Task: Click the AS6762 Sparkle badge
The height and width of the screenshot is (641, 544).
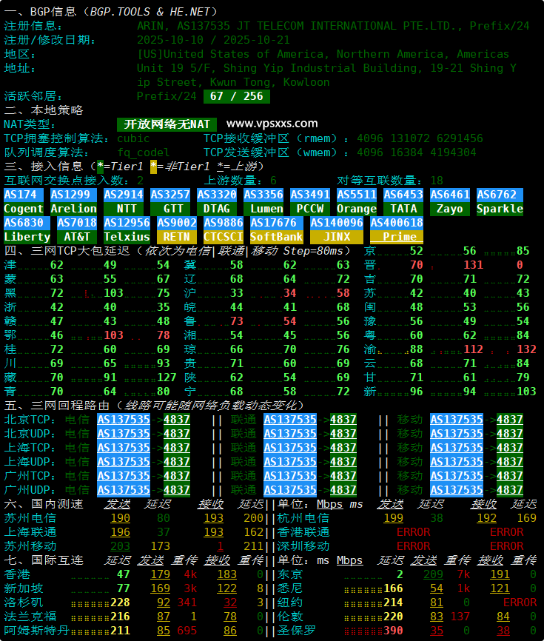Action: click(x=500, y=201)
